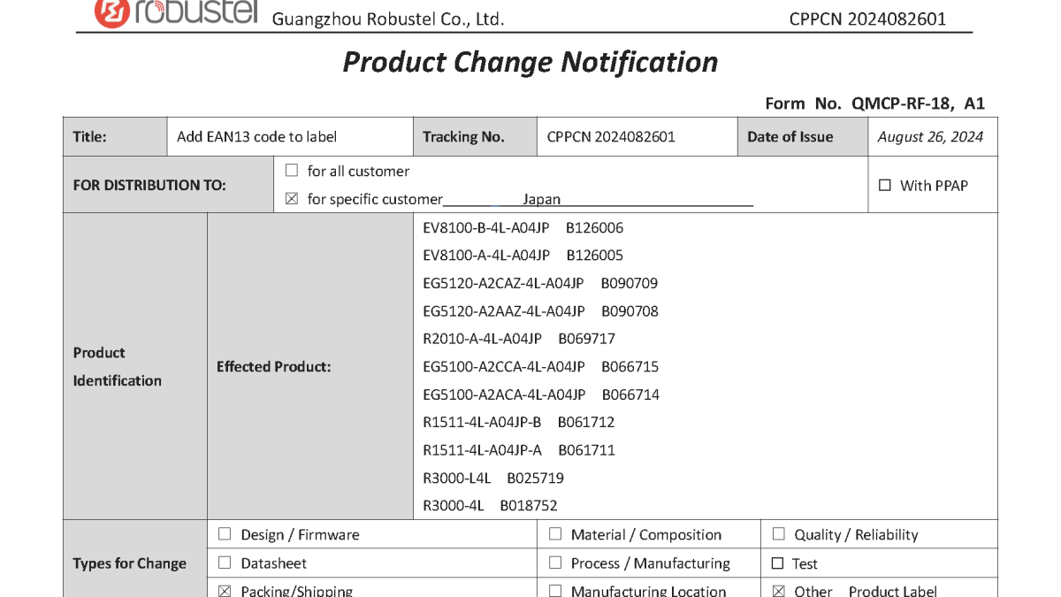
Task: Click the 'Date of Issue' label cell
Action: pyautogui.click(x=803, y=137)
